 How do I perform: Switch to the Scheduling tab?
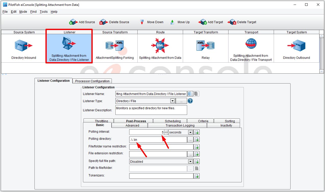170,121
